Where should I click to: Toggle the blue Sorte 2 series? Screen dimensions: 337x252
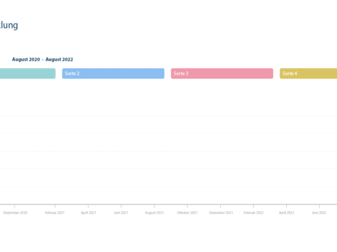(113, 73)
